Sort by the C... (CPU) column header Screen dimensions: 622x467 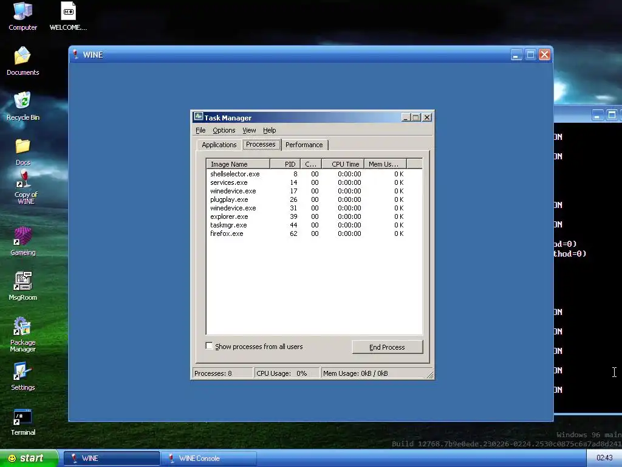tap(311, 164)
